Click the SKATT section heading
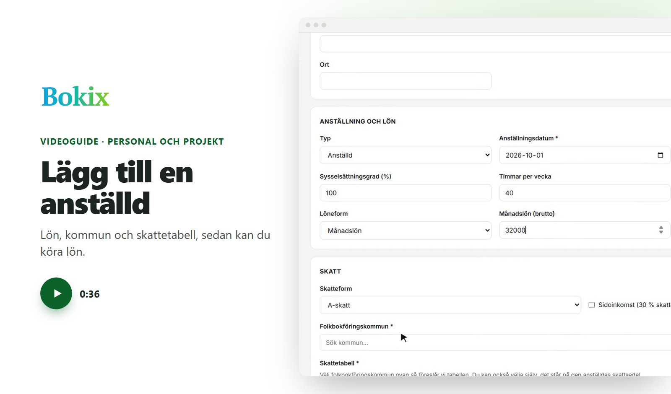The image size is (671, 394). pos(330,272)
